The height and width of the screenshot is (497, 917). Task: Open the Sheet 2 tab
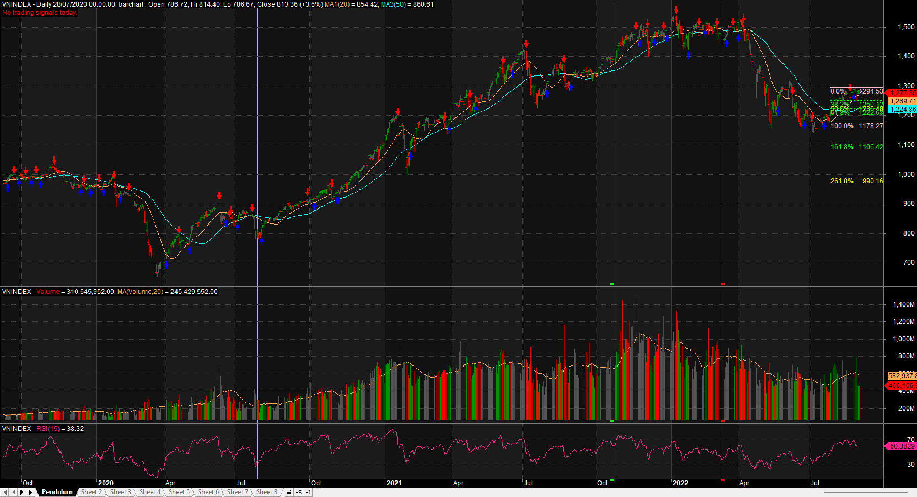pos(91,492)
